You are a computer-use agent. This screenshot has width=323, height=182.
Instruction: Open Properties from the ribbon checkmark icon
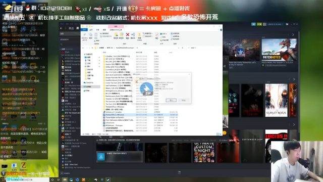point(157,35)
